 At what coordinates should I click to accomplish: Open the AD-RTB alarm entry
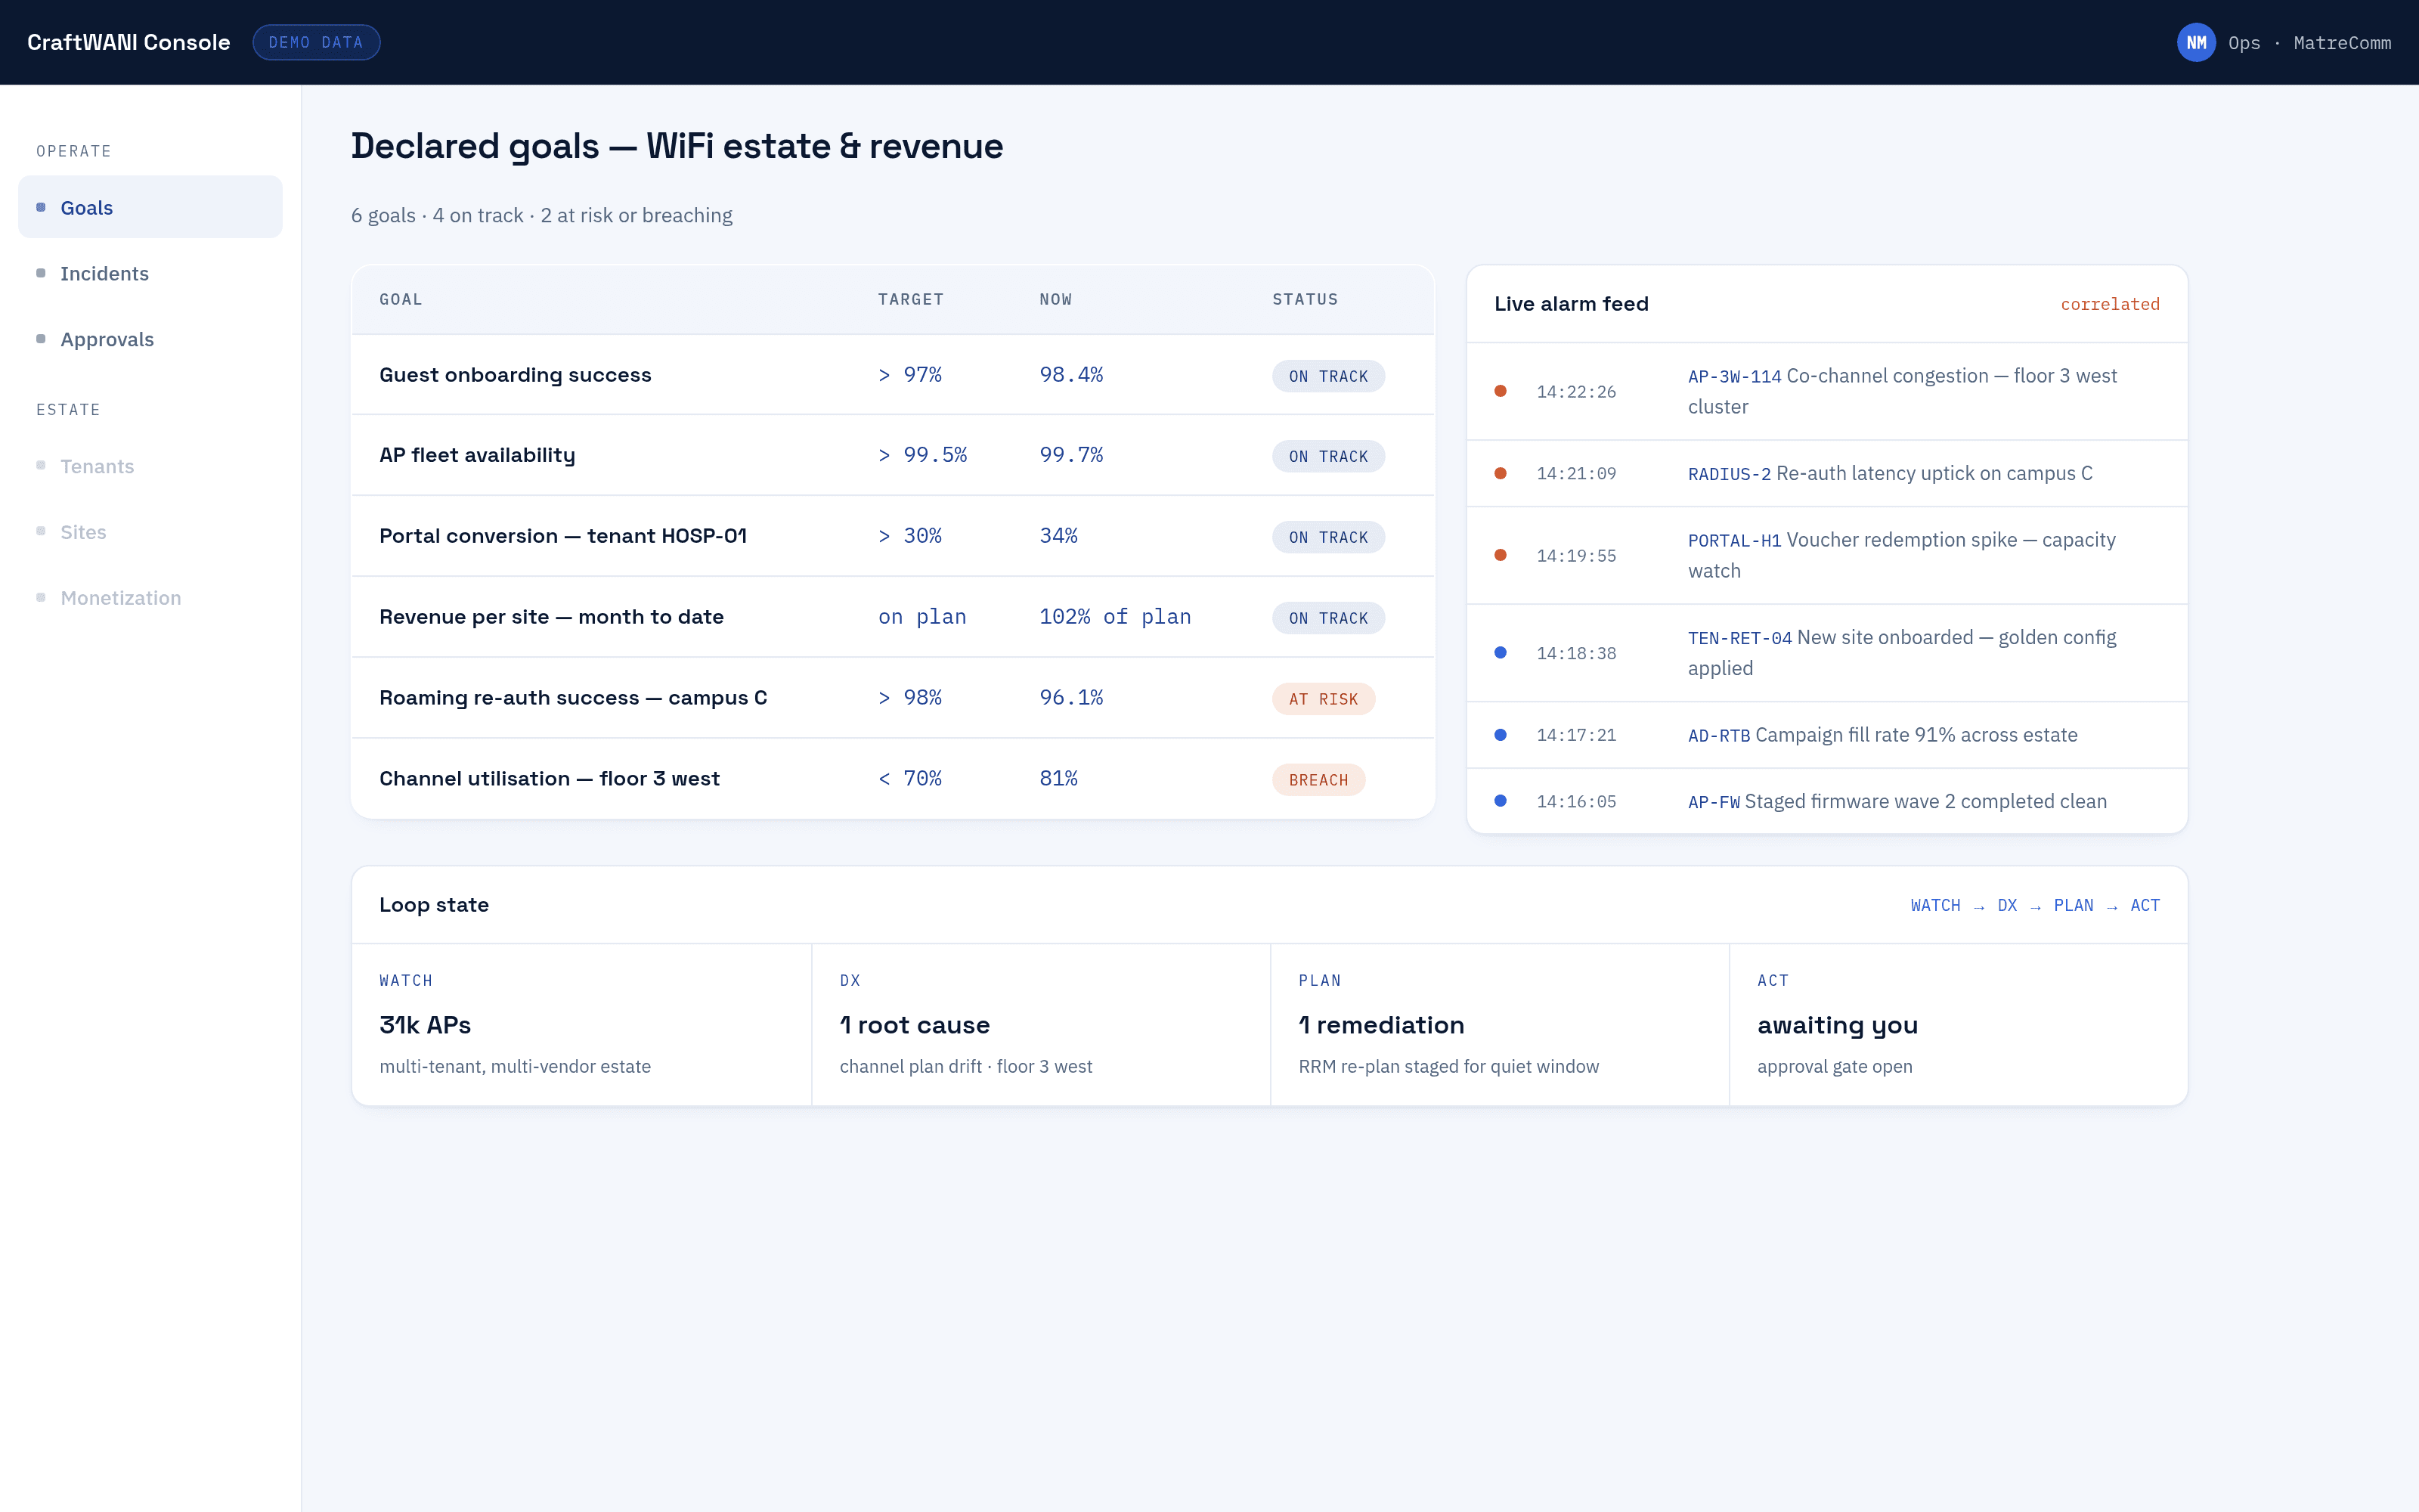point(1826,735)
